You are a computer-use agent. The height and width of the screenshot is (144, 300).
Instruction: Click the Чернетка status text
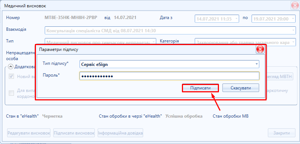(52, 116)
